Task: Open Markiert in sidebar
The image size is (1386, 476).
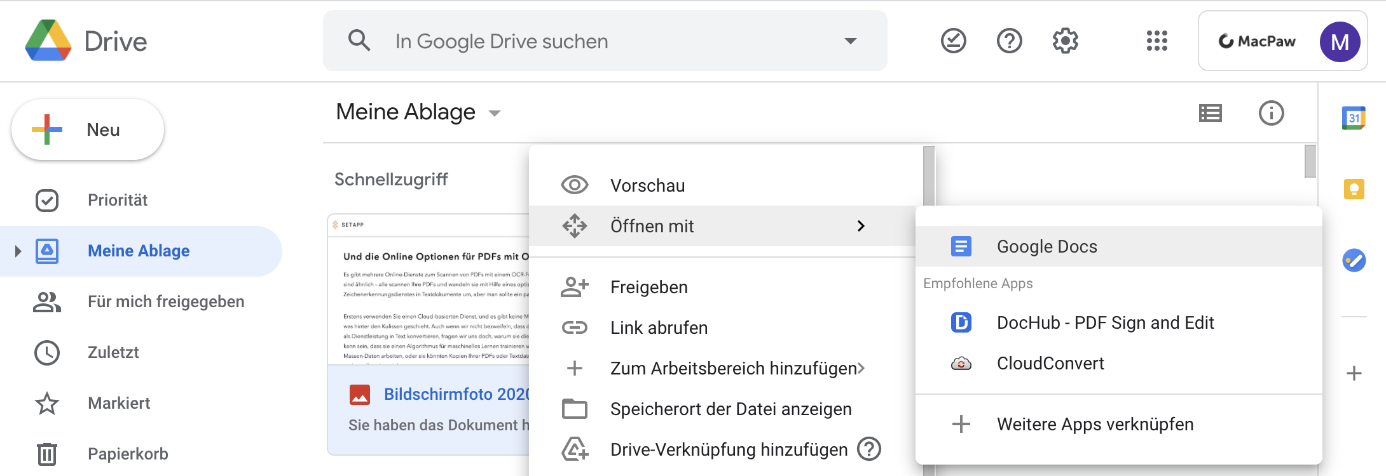Action: coord(141,404)
